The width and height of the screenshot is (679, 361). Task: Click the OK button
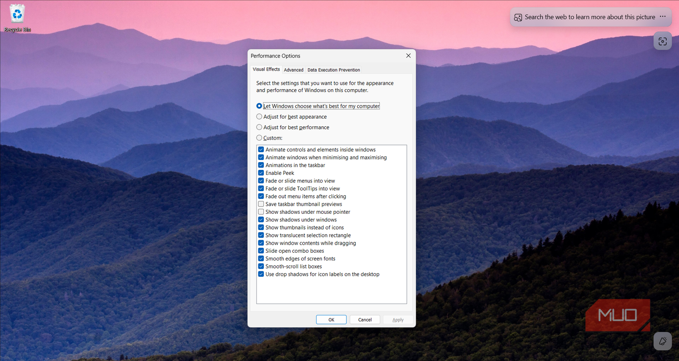pos(331,320)
